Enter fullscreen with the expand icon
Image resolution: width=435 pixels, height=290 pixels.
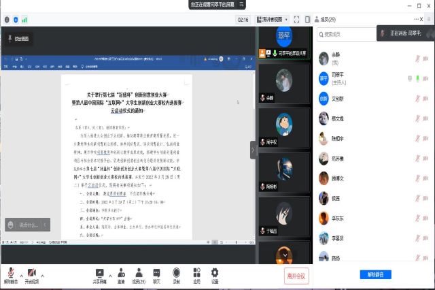pos(294,20)
